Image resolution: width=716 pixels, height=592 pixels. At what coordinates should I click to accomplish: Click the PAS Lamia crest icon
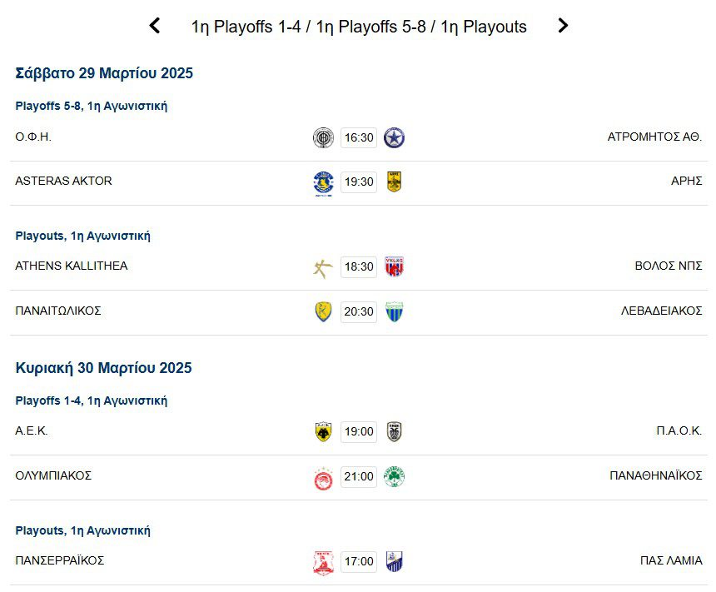pos(395,561)
